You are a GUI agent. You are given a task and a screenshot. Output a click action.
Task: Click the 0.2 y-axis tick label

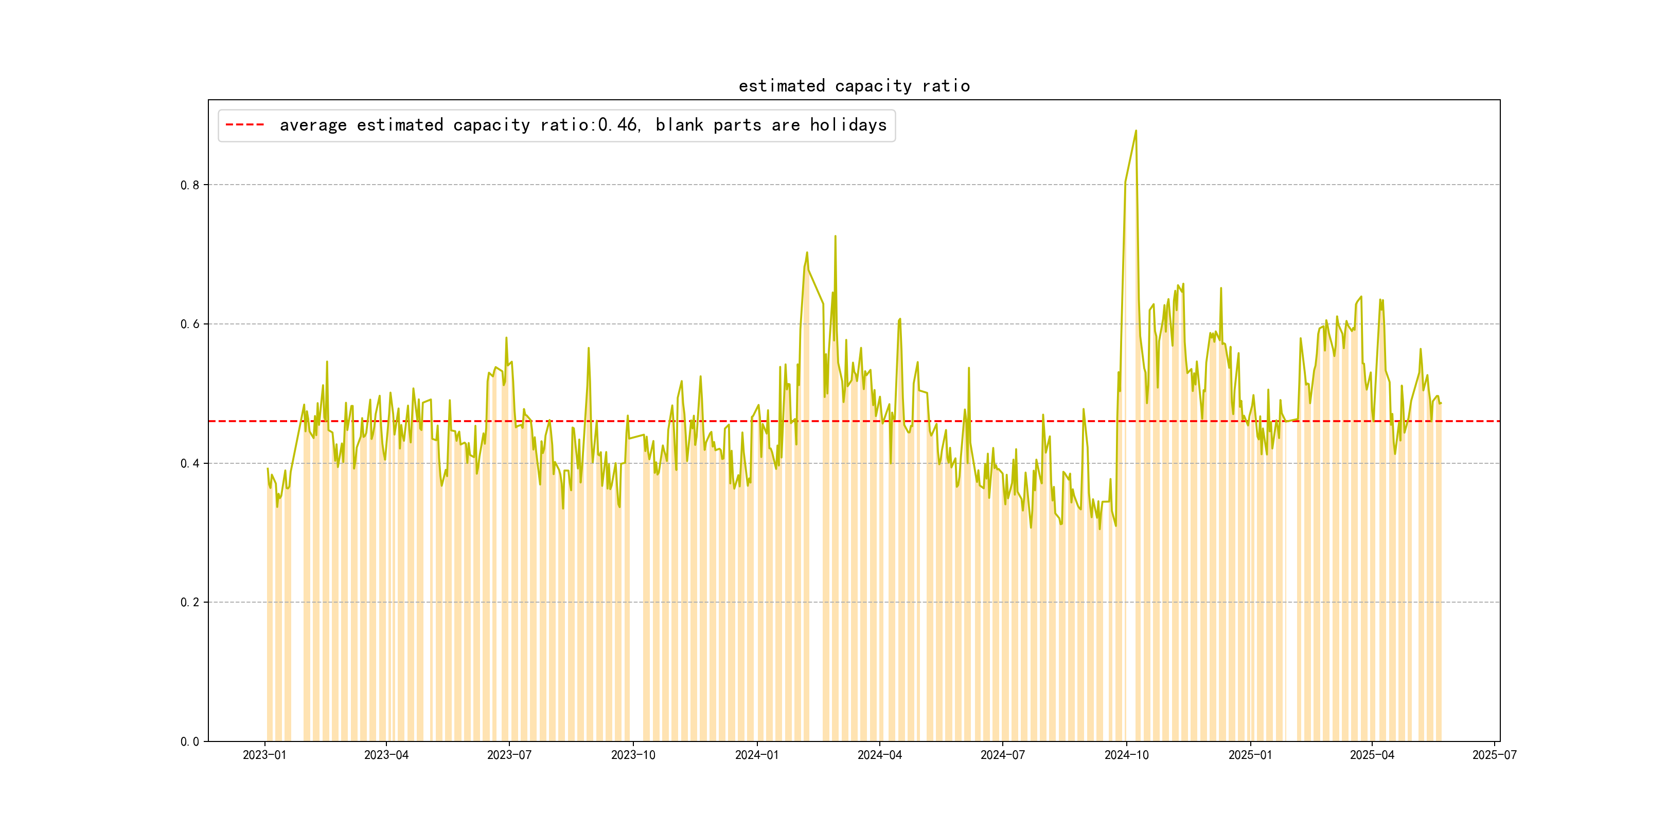click(x=190, y=602)
